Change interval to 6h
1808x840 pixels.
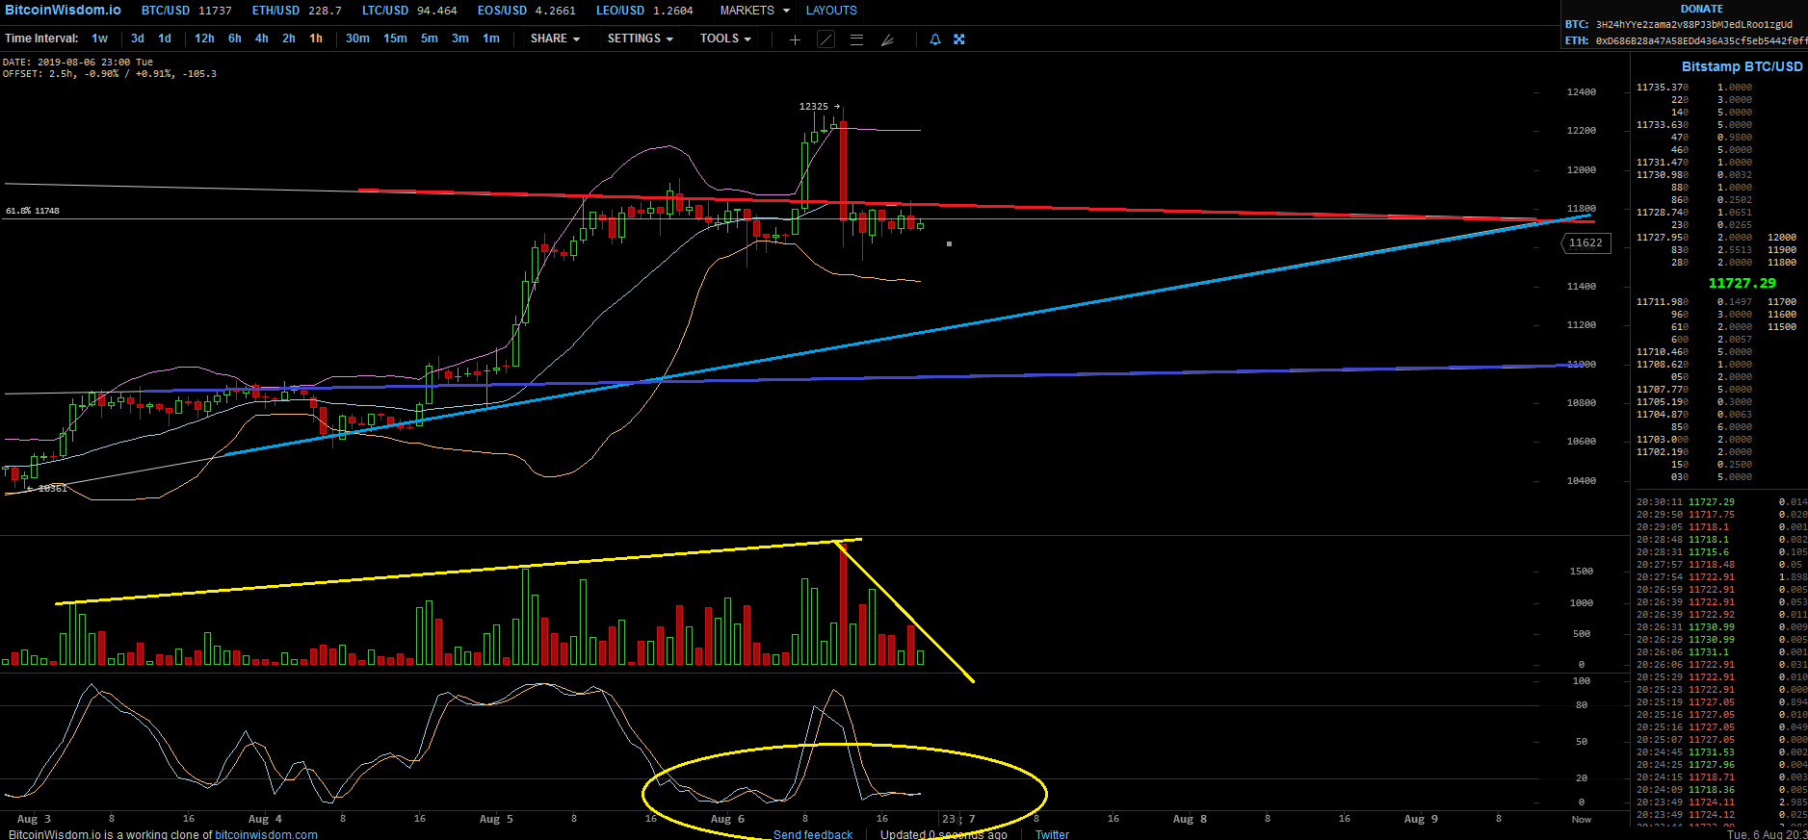coord(235,38)
